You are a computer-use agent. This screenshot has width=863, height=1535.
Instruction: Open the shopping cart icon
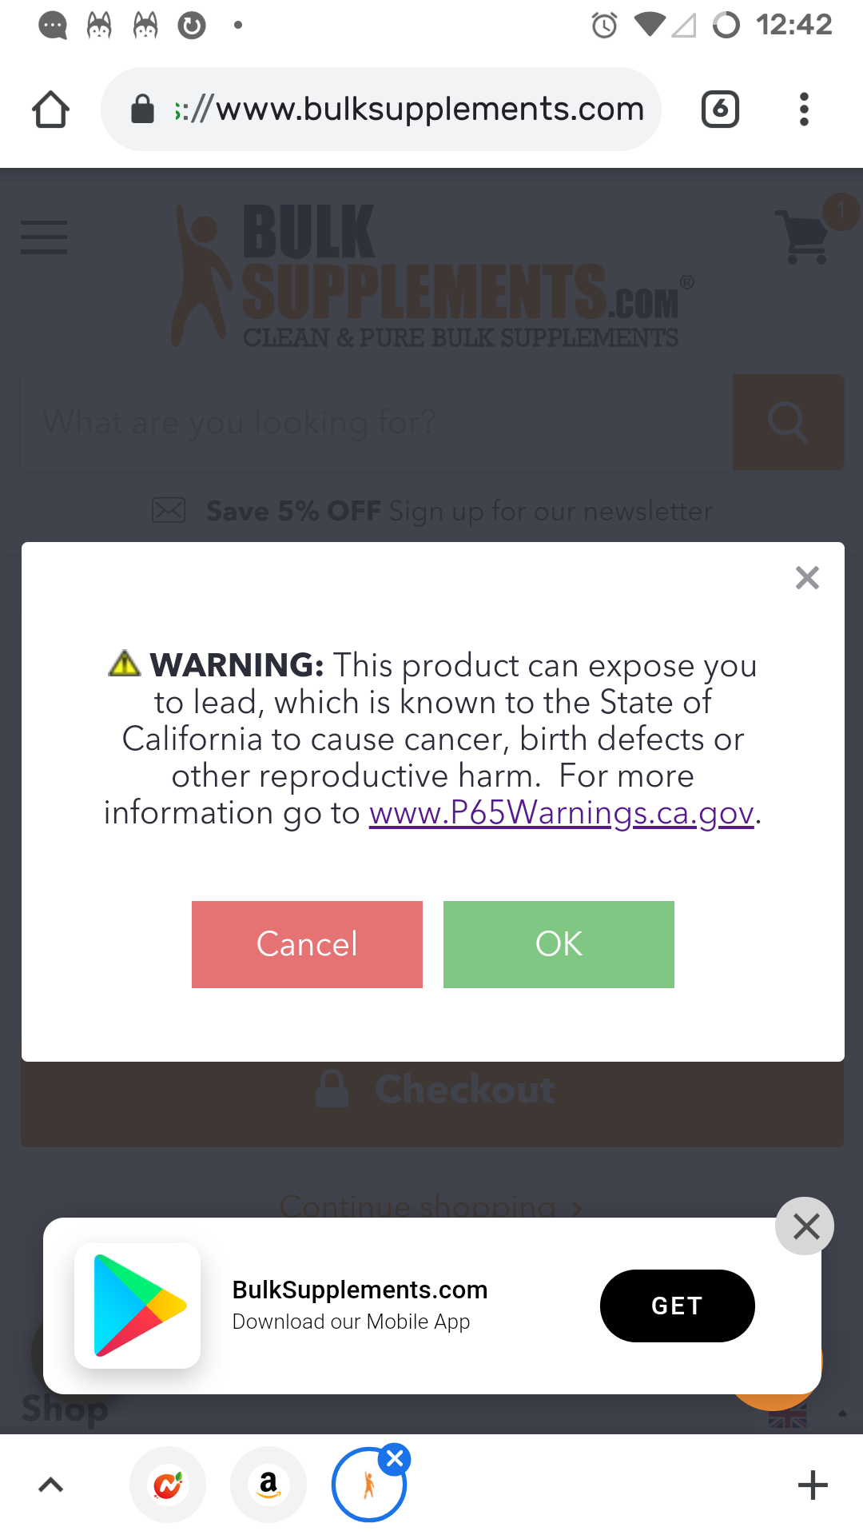pyautogui.click(x=805, y=237)
